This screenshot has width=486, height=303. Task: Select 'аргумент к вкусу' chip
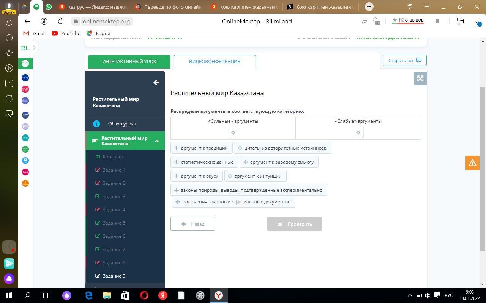197,176
